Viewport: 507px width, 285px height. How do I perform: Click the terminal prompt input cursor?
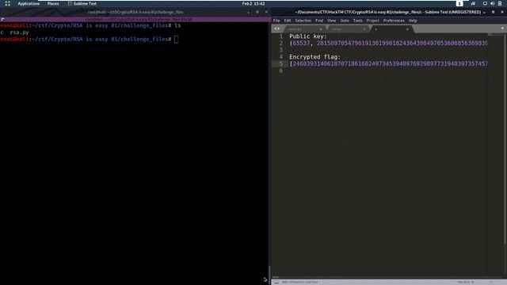tap(176, 40)
